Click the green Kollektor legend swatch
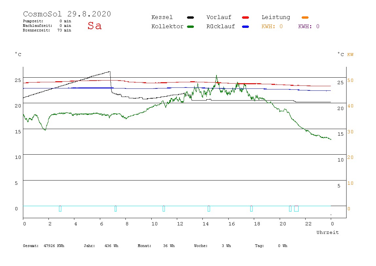Screen dimensions: 376x266 190,27
